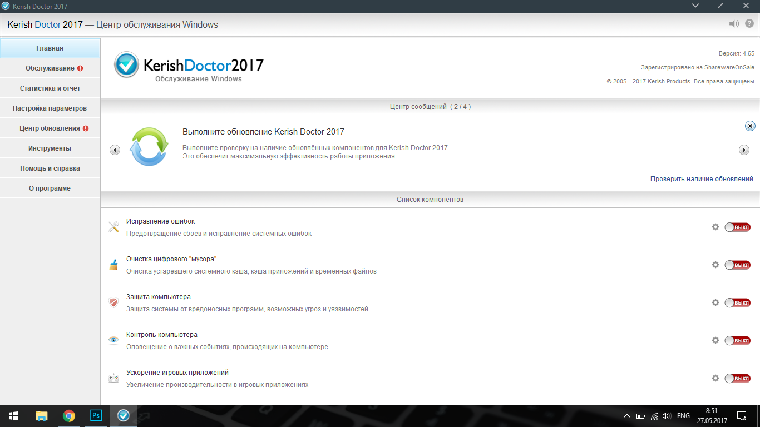Screen dimensions: 760x427
Task: Click the Защита компьютера title
Action: click(159, 297)
